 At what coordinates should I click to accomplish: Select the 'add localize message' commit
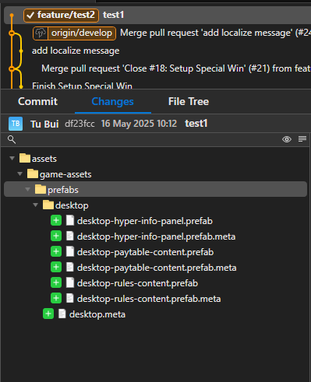click(76, 51)
